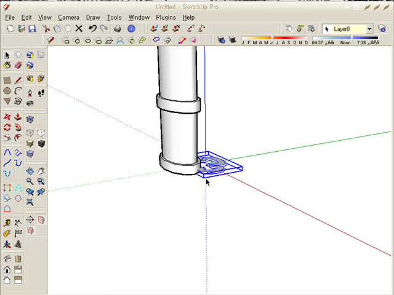
Task: Open Model Info blue i icon
Action: pos(131,29)
